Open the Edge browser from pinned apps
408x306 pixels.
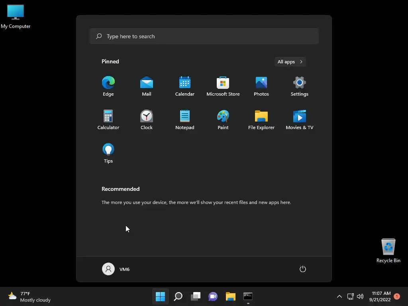click(x=108, y=86)
